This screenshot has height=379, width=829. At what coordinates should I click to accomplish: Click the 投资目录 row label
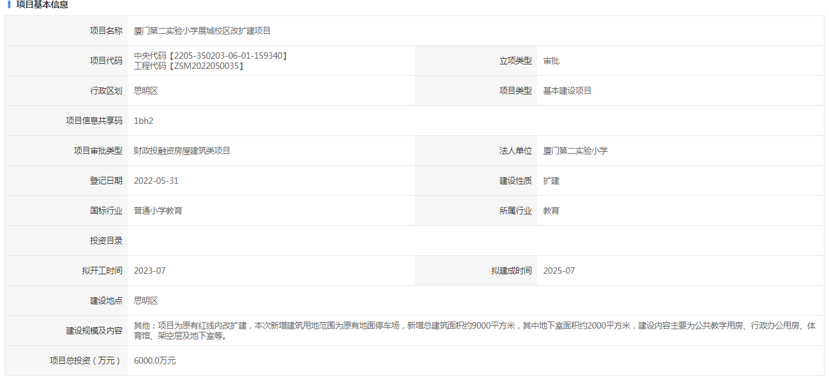[x=106, y=241]
